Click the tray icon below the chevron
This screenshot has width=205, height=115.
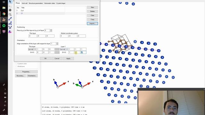[x=5, y=93]
